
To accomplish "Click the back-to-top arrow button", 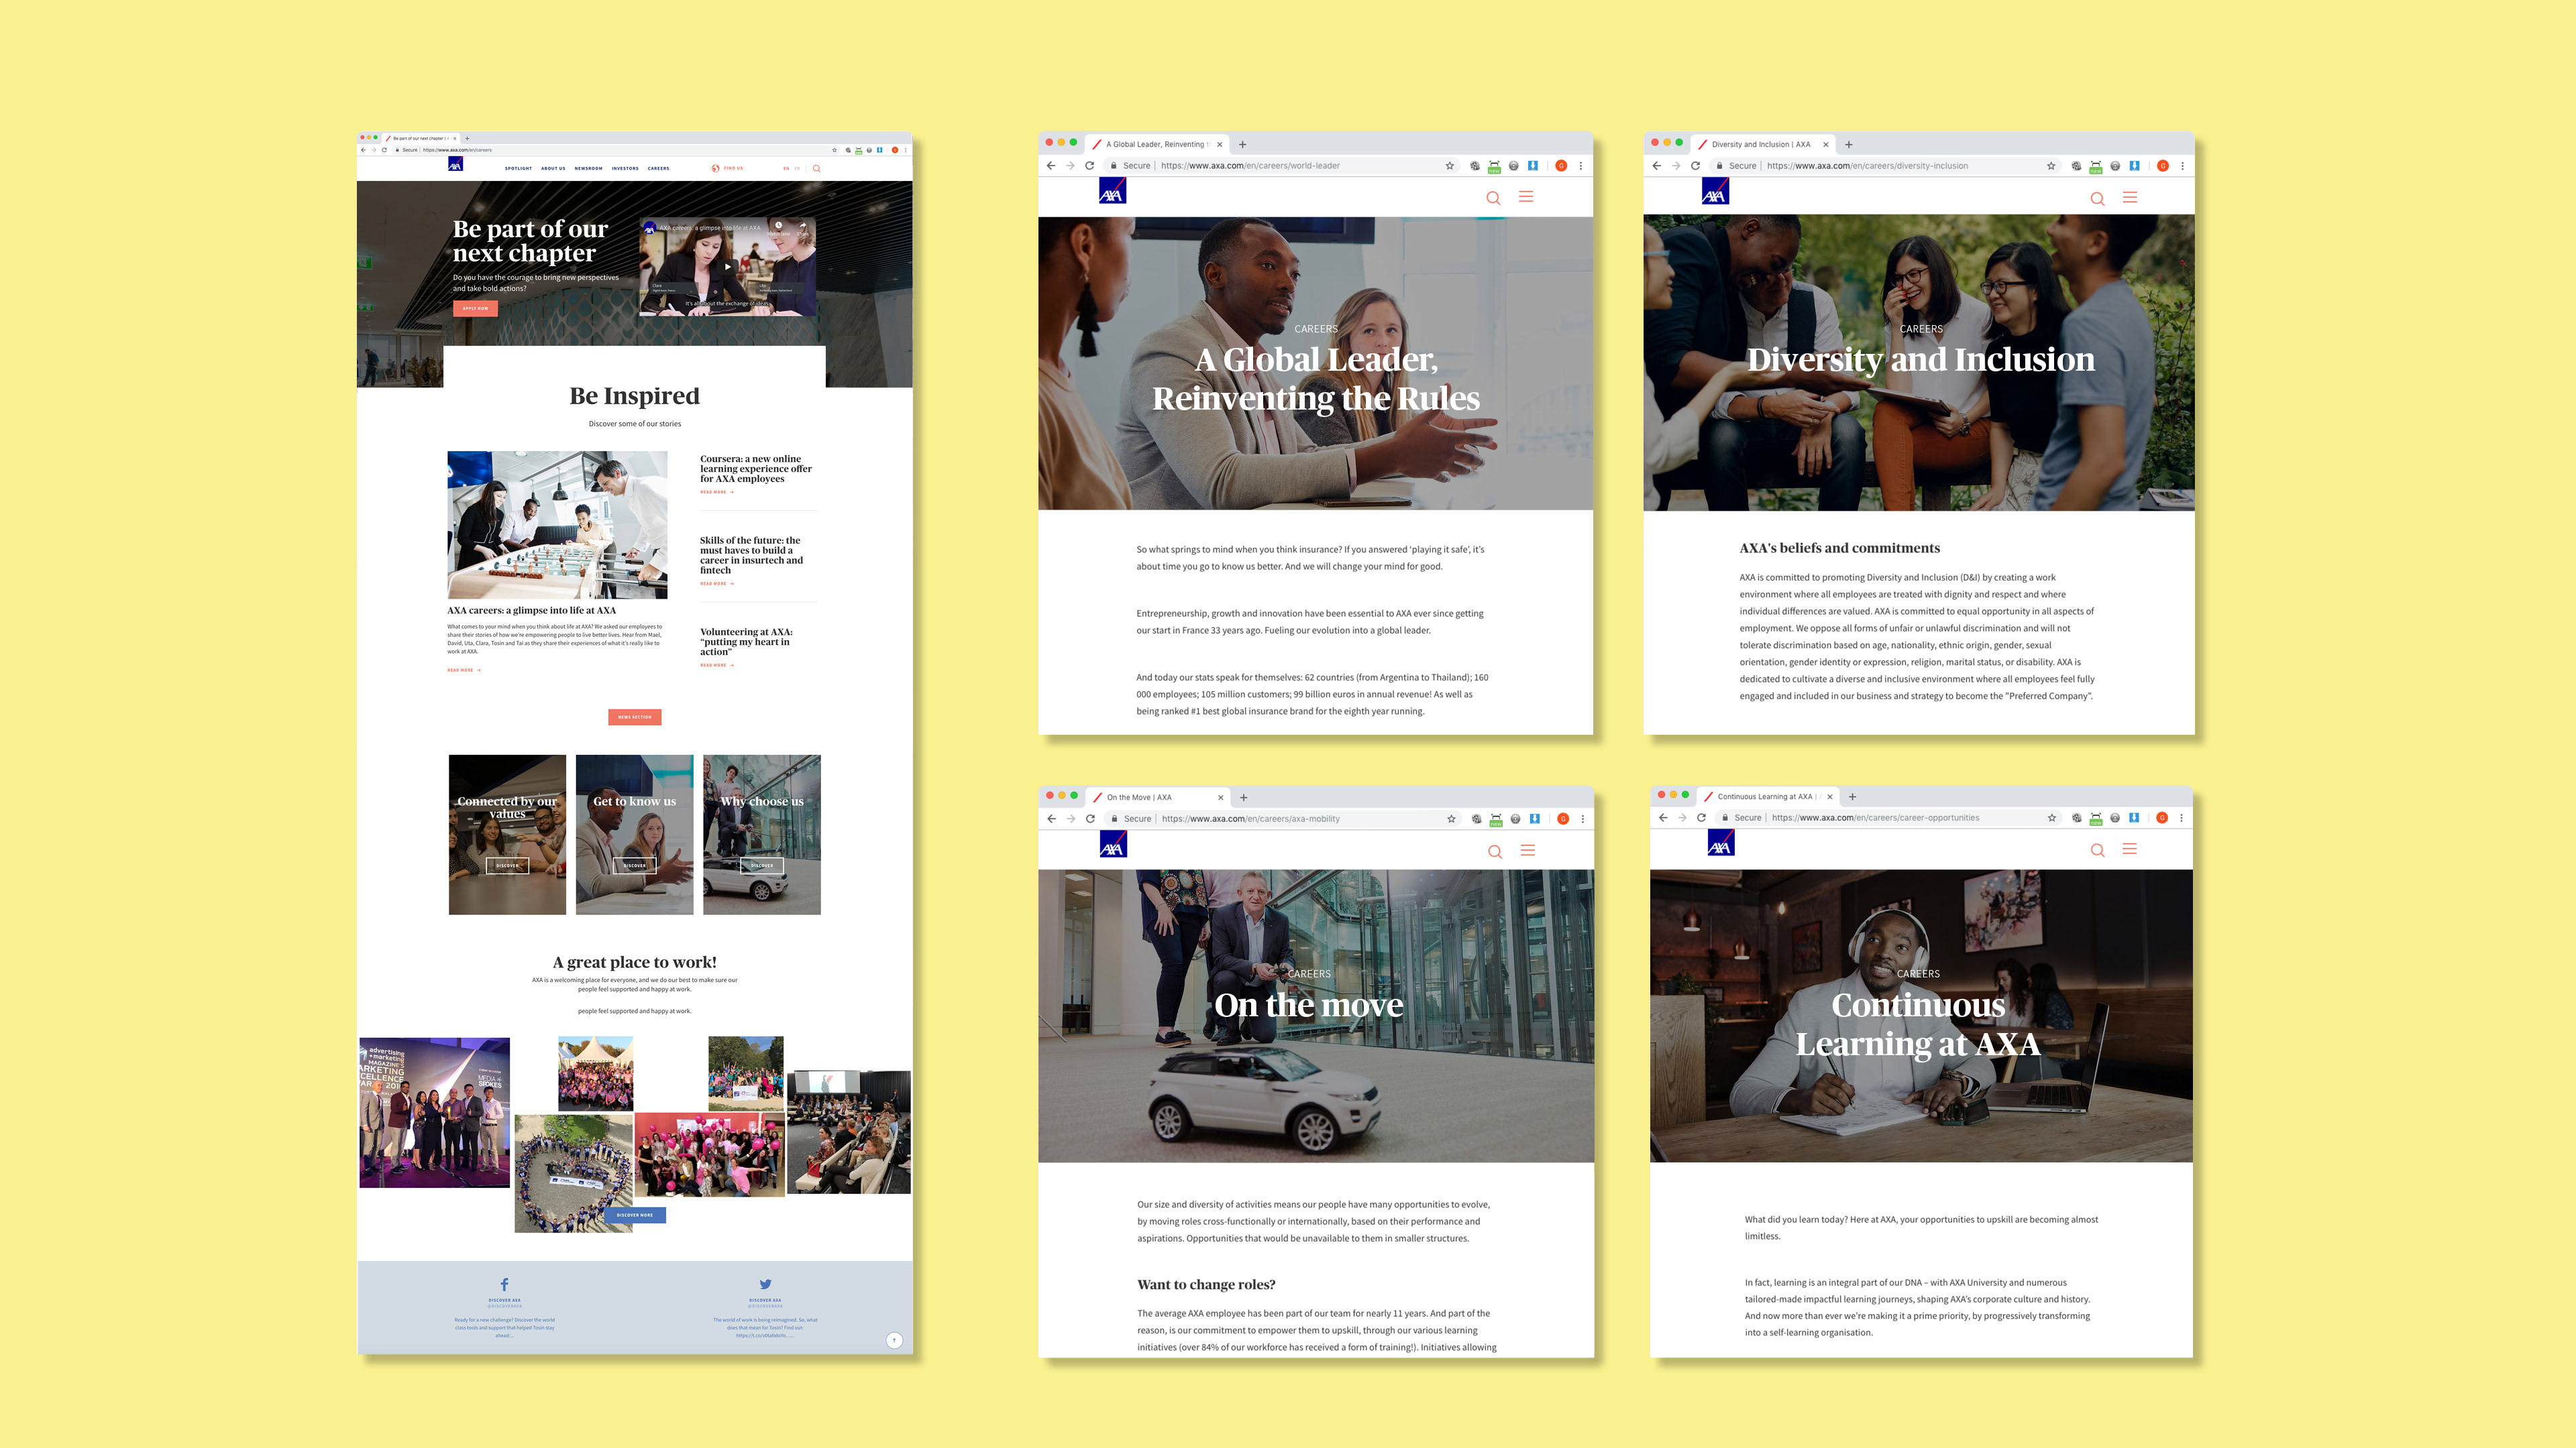I will 894,1340.
